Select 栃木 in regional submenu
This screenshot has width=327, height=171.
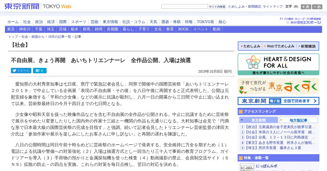click(x=75, y=29)
